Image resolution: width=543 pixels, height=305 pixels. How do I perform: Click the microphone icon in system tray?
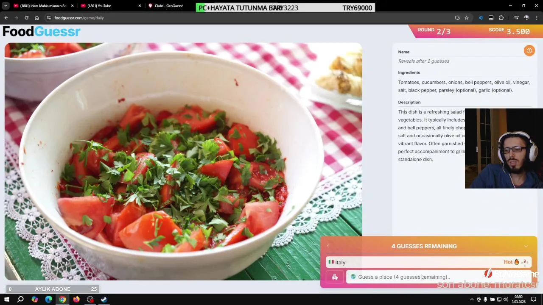(485, 299)
